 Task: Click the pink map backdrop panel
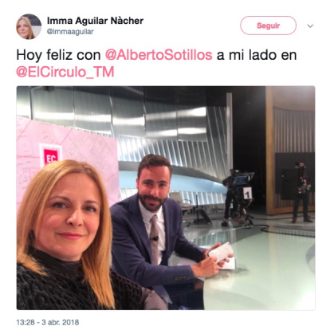pos(66,154)
